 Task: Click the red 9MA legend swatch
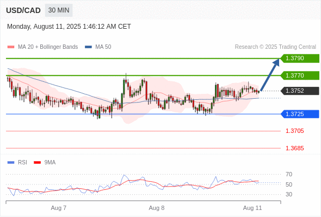coord(37,163)
